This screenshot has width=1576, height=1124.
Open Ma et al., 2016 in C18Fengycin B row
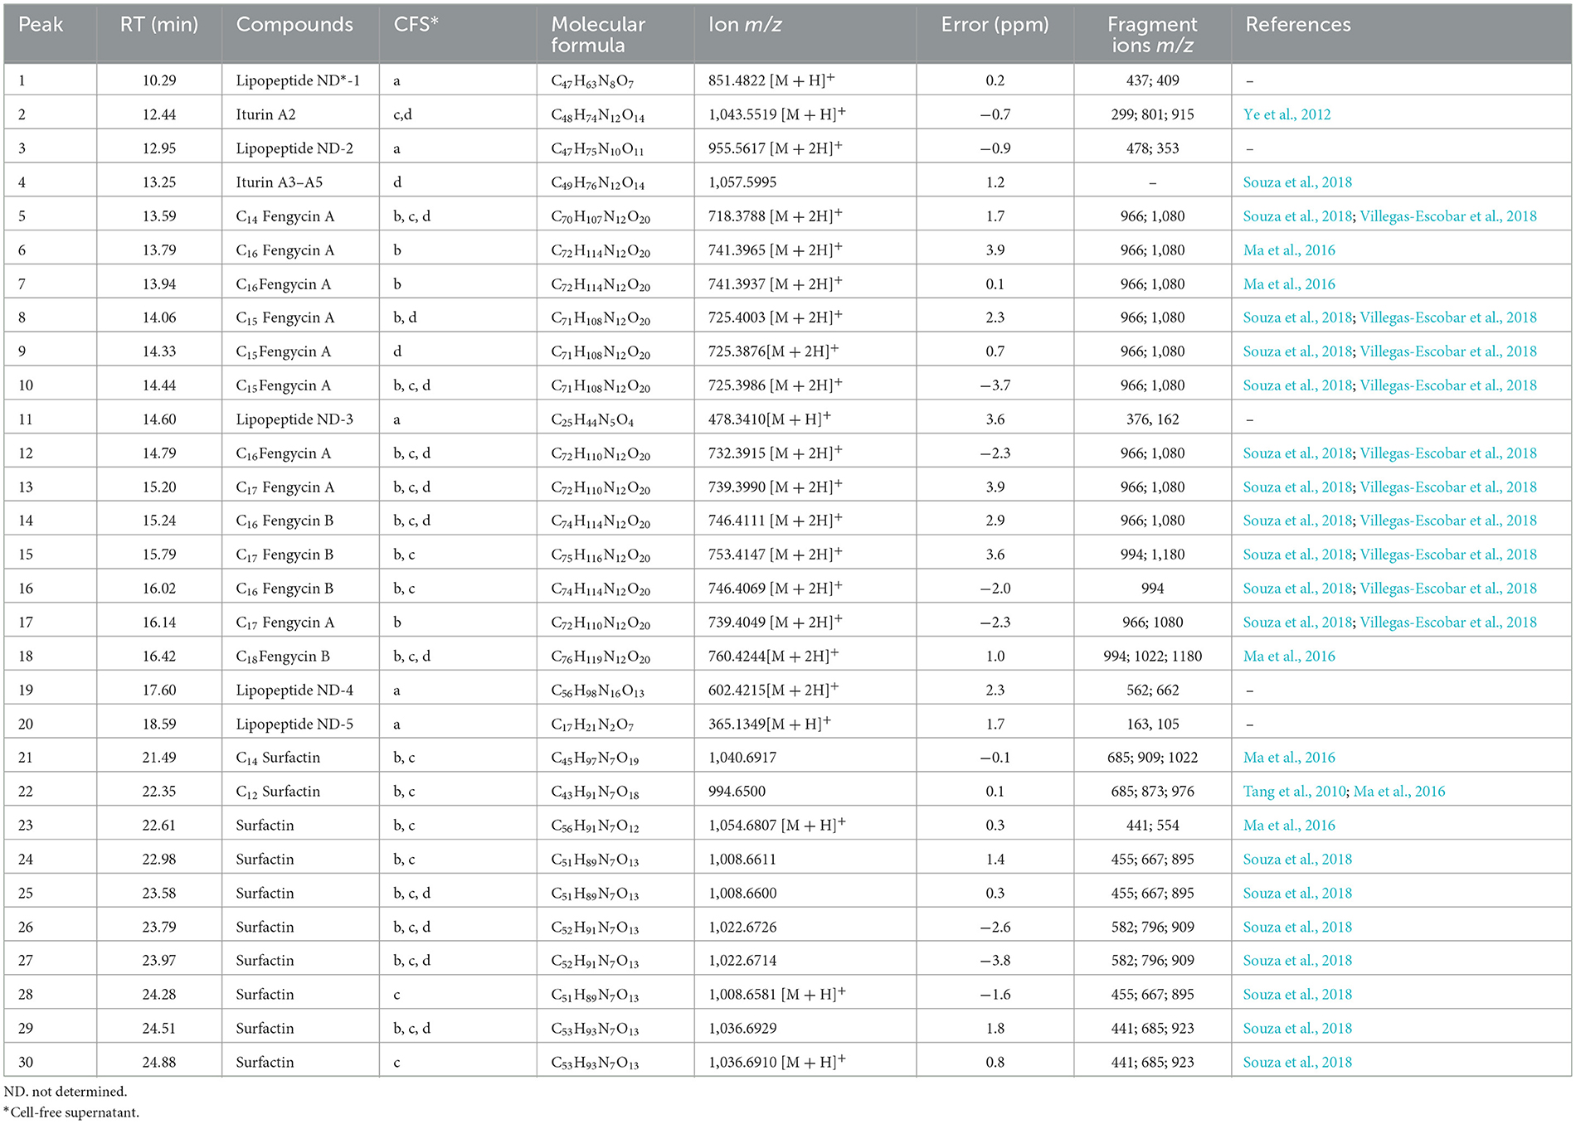coord(1289,656)
